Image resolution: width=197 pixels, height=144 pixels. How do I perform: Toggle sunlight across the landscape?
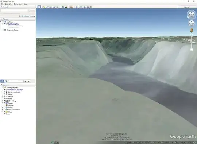pos(66,7)
